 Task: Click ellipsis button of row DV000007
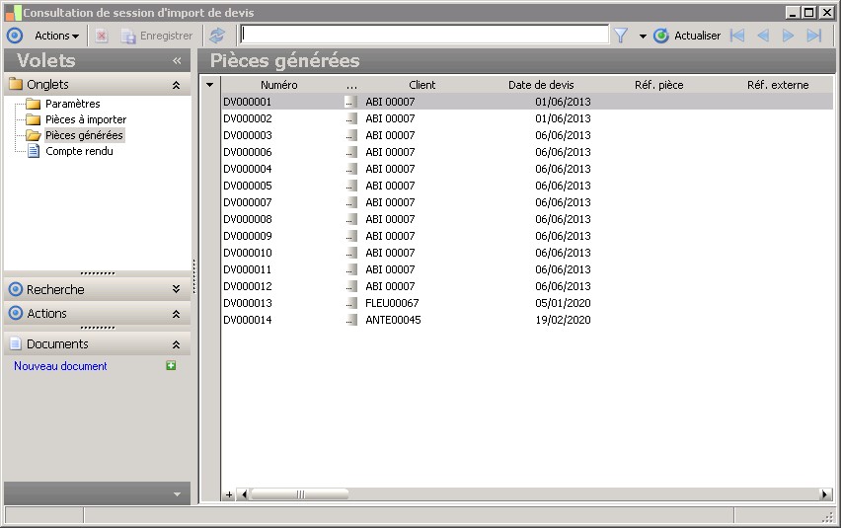[x=350, y=202]
